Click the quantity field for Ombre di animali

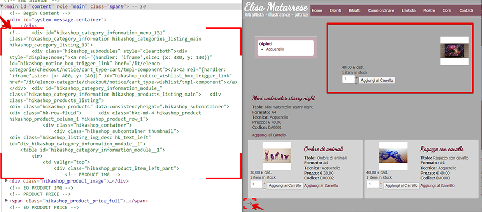[x=257, y=184]
